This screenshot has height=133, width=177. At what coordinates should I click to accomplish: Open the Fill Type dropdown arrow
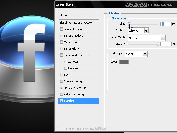145,54
